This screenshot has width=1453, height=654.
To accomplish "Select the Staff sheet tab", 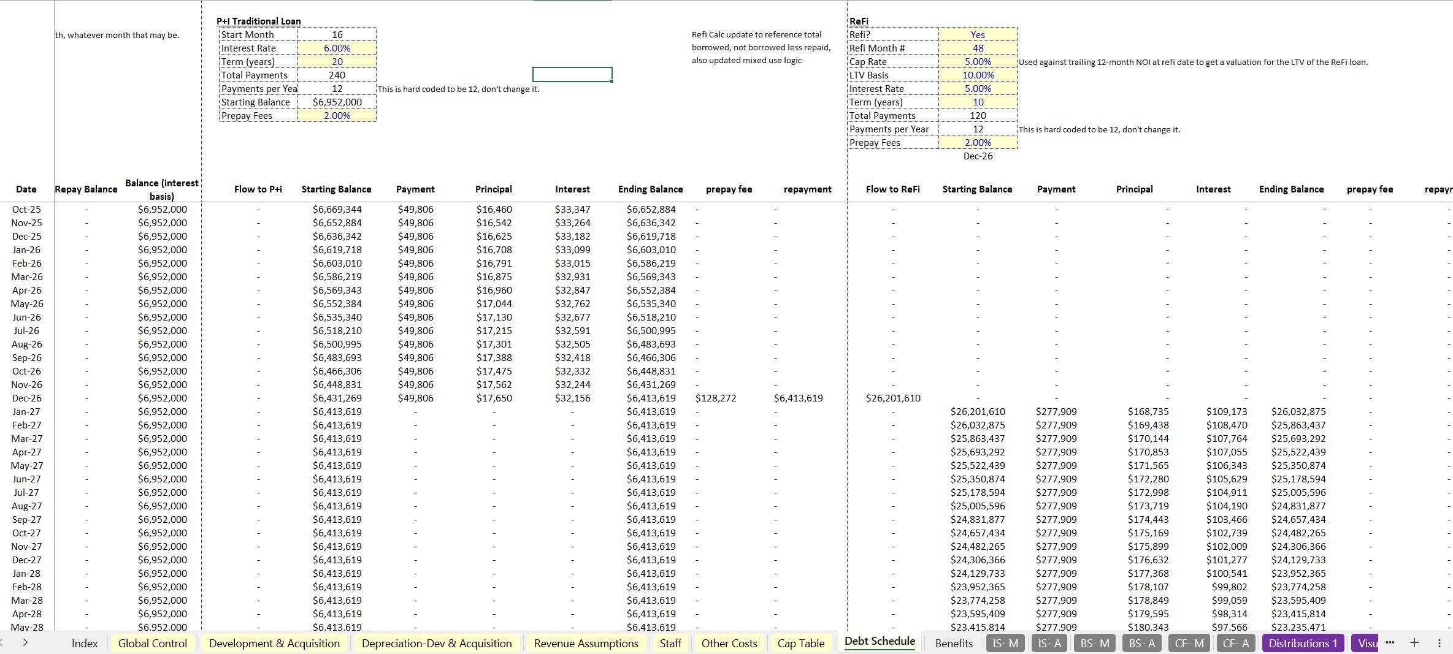I will coord(670,643).
